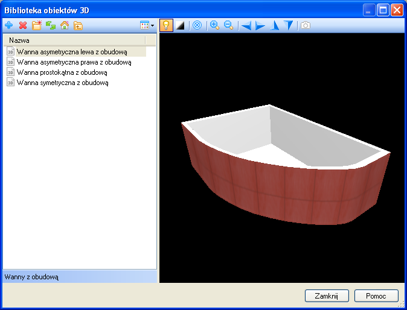407x310 pixels.
Task: Go to library home folder
Action: [x=65, y=25]
